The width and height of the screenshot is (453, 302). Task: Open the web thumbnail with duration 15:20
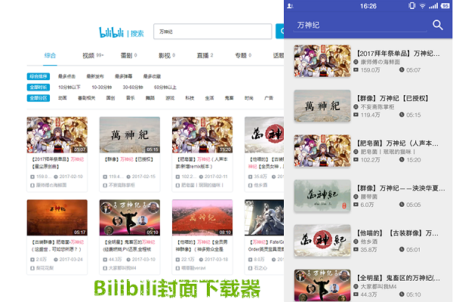click(202, 134)
